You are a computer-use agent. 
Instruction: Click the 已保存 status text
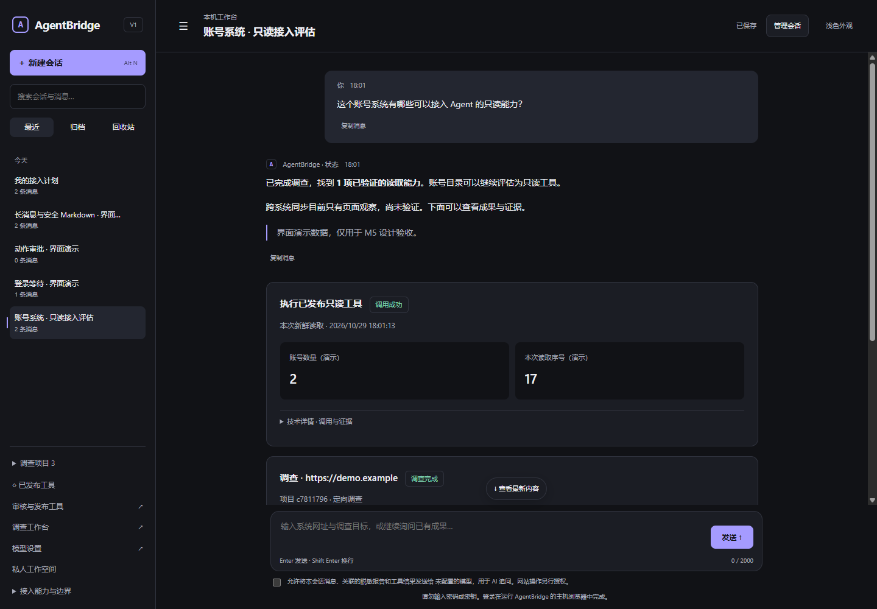pyautogui.click(x=746, y=26)
